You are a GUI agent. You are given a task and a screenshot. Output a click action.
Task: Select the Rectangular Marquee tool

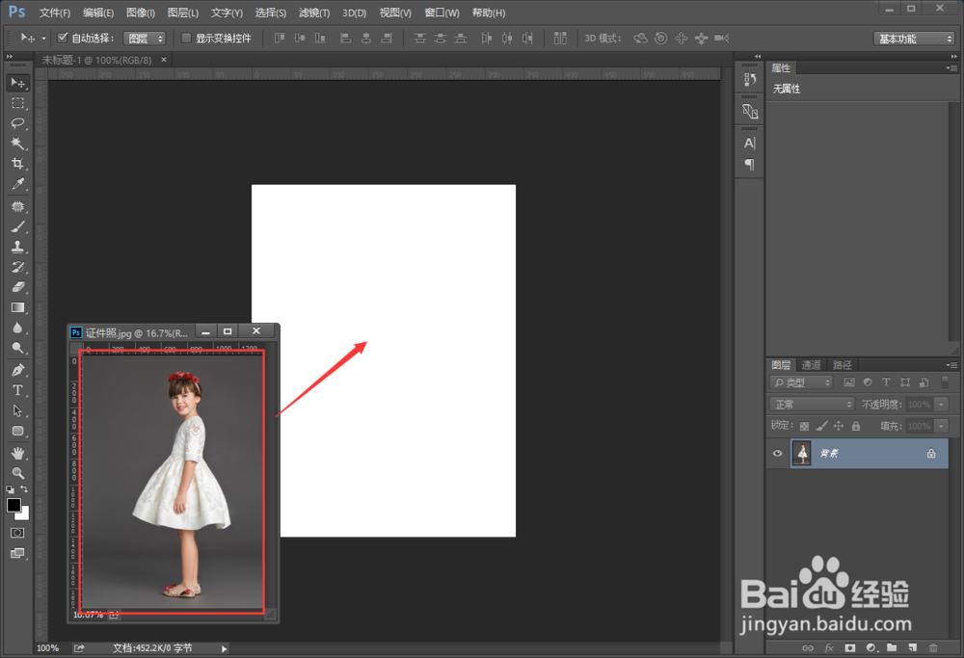point(17,103)
